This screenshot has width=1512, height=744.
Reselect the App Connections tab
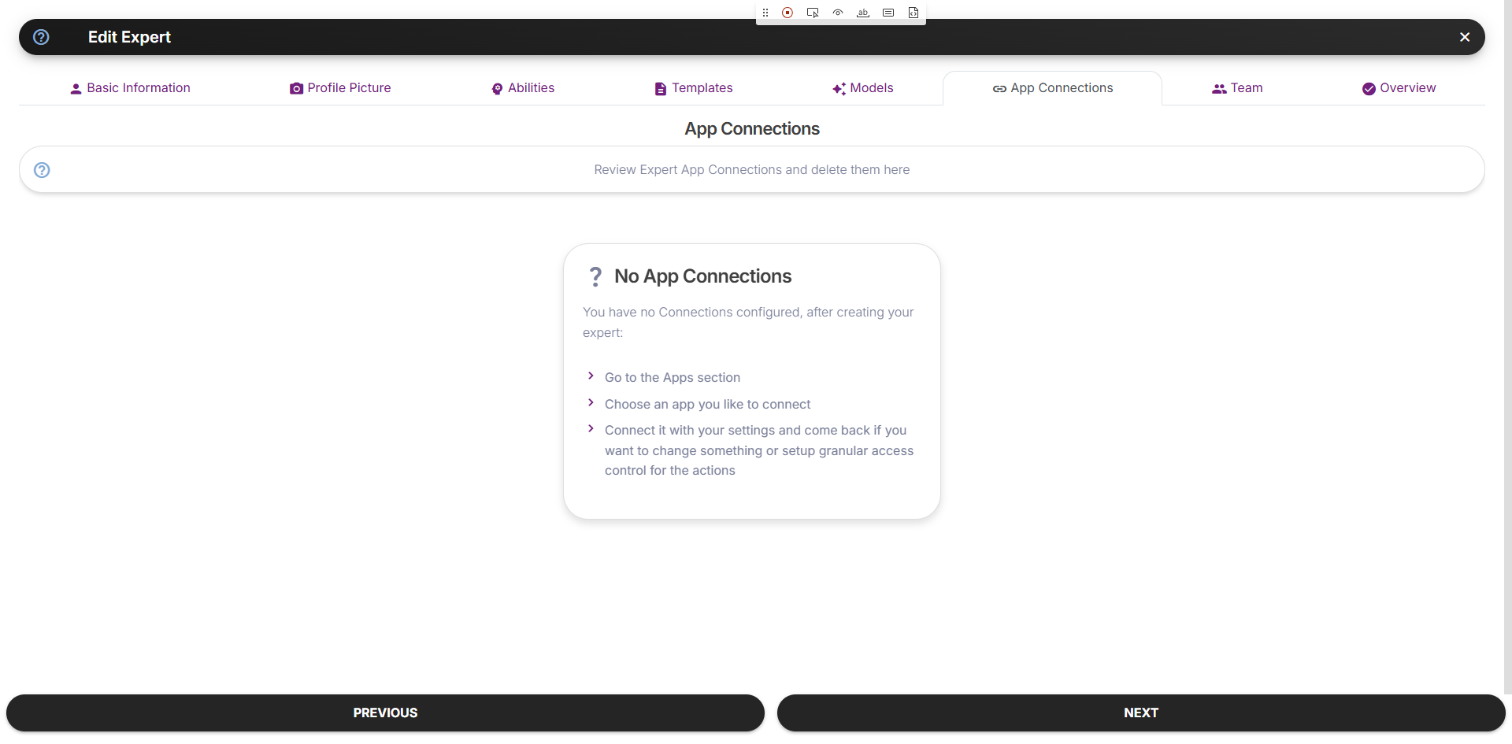1053,87
